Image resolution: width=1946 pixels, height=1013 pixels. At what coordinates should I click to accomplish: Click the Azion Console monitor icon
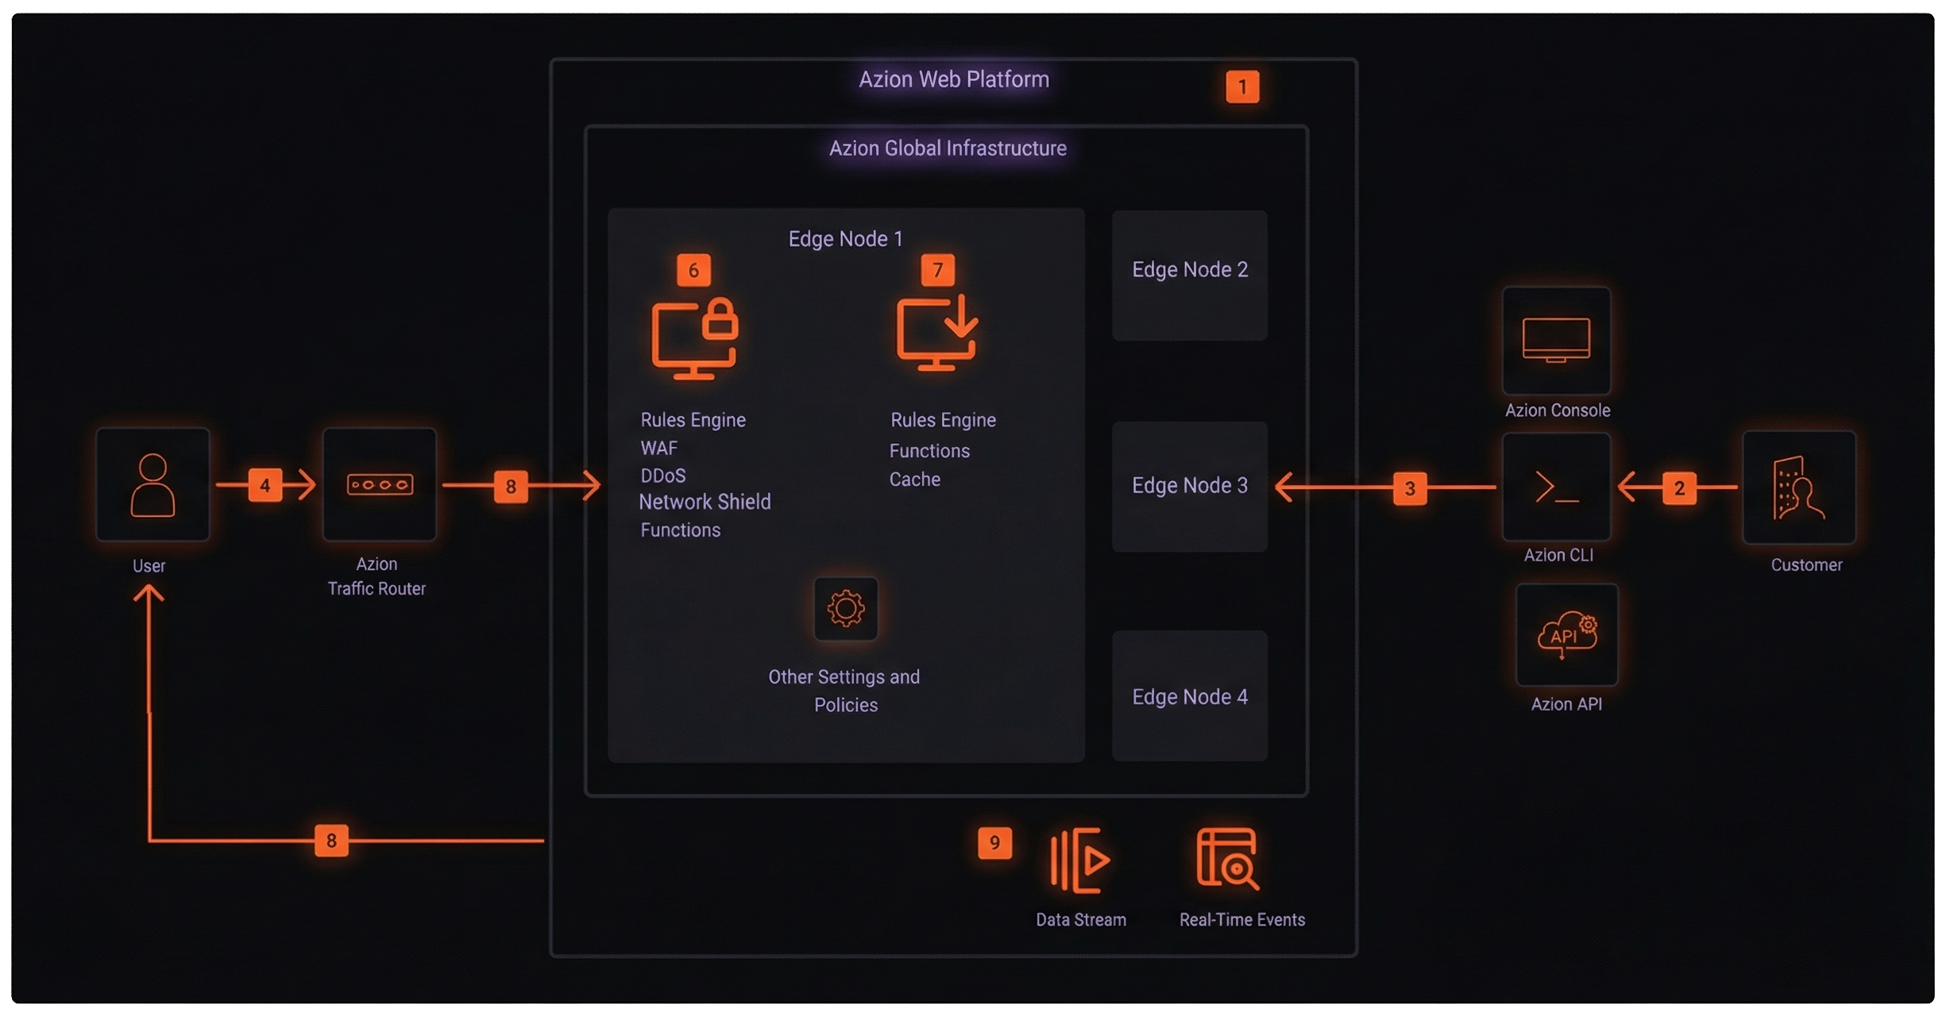[x=1557, y=341]
